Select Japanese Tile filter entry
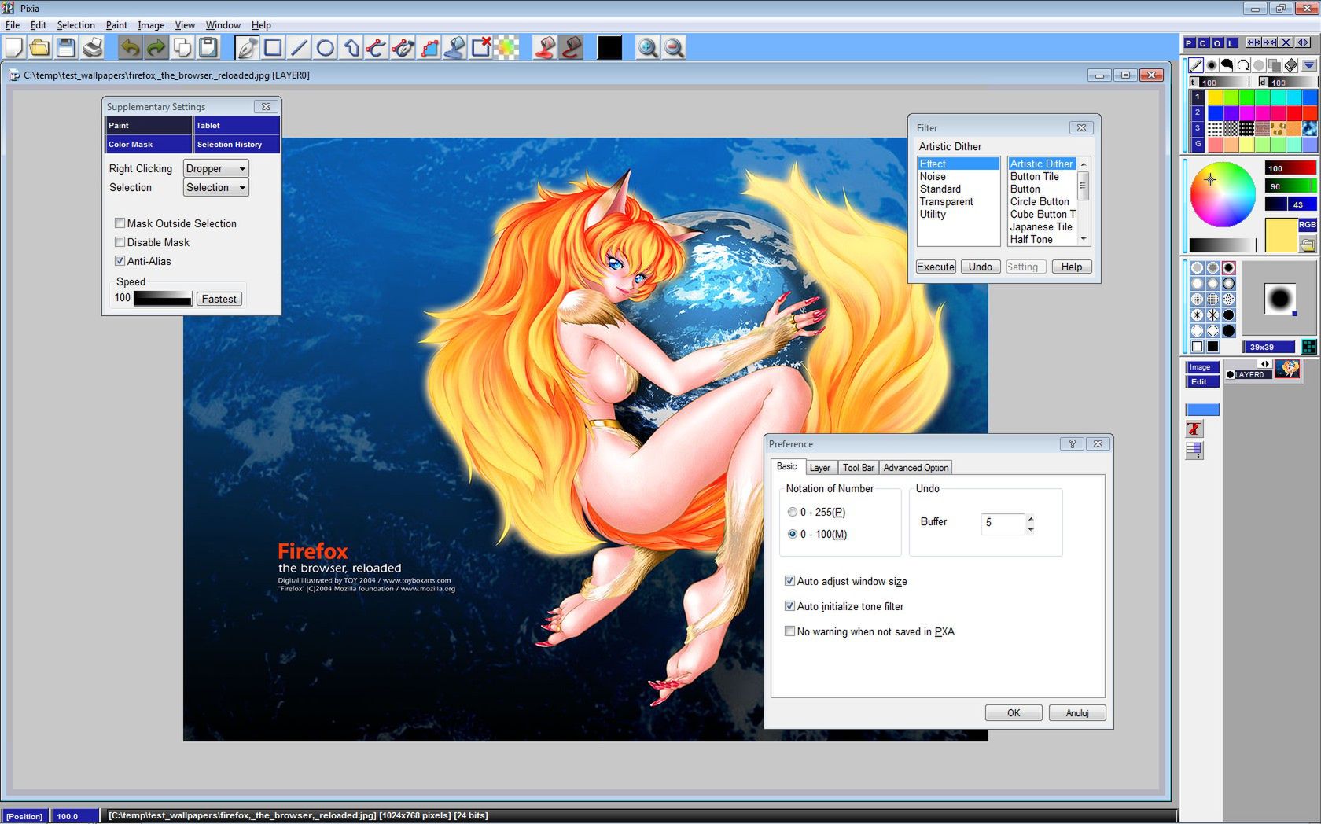This screenshot has height=824, width=1321. click(x=1042, y=227)
